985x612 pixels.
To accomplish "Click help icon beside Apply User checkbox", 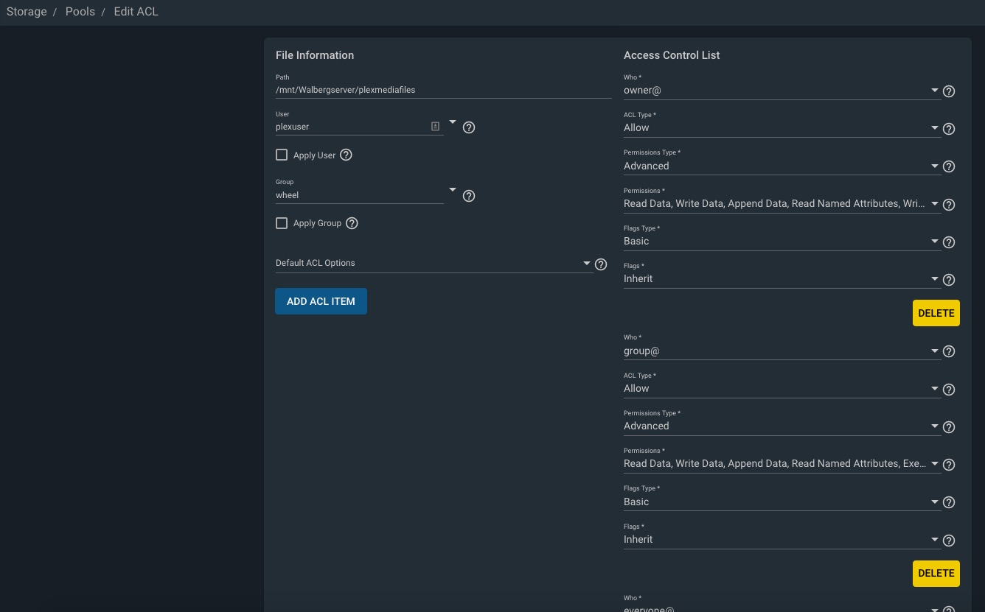I will 346,155.
